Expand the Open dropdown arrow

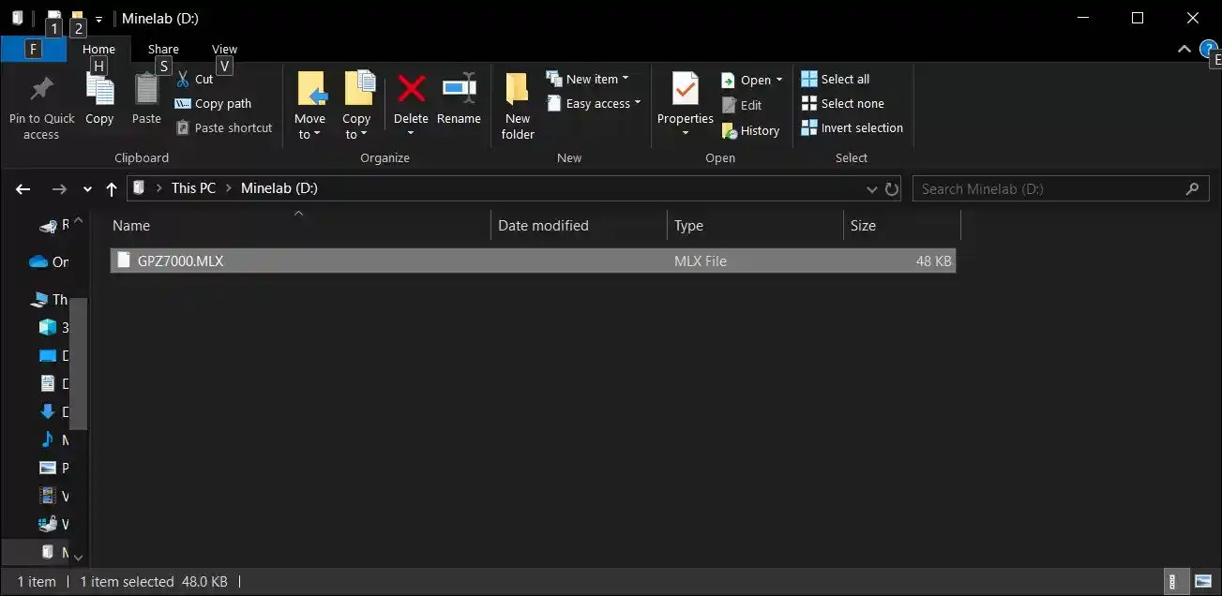[x=779, y=81]
